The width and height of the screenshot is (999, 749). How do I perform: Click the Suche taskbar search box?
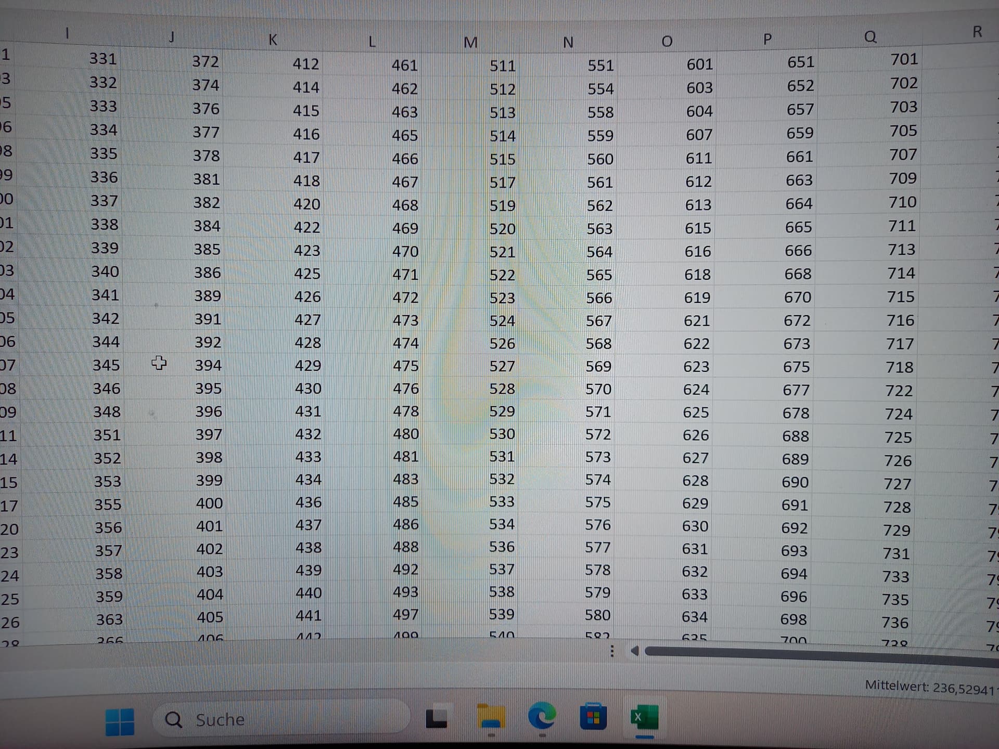(x=281, y=719)
